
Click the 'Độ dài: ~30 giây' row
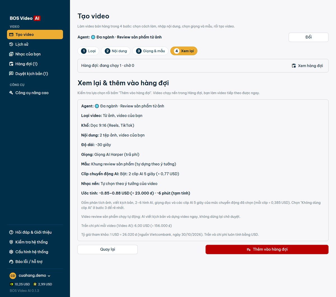click(x=96, y=145)
